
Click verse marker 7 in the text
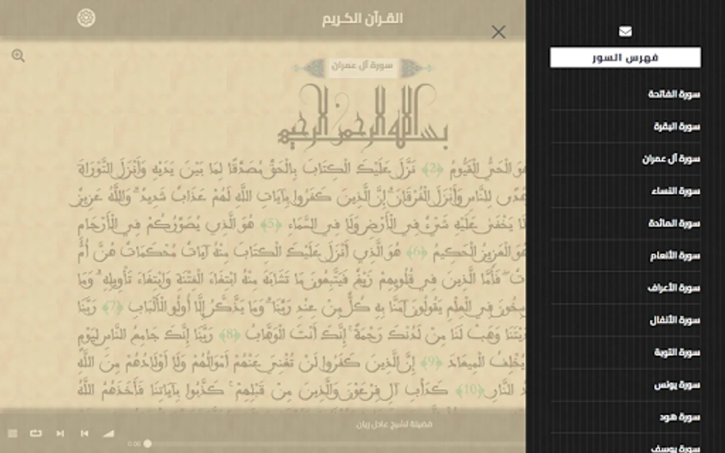(x=113, y=307)
